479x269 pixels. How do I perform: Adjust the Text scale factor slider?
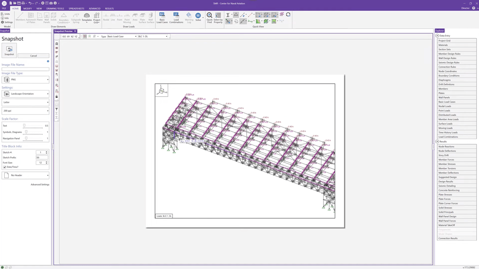tap(24, 125)
